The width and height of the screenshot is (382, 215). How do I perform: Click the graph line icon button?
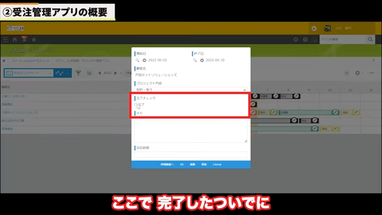pyautogui.click(x=60, y=73)
